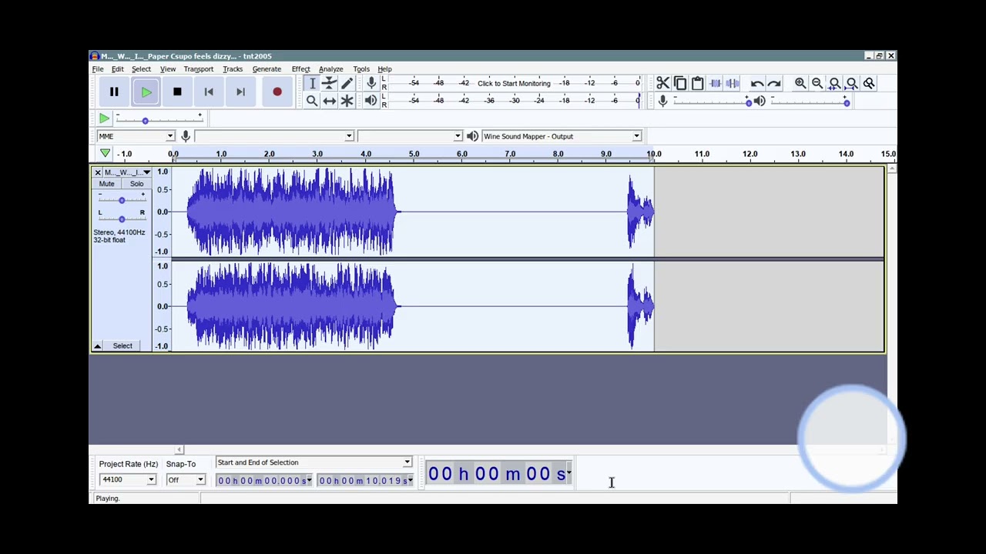986x554 pixels.
Task: Expand the Wine Sound Mapper output dropdown
Action: coord(561,136)
